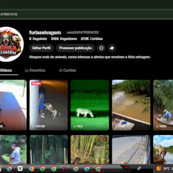Open Chrome with the blue profile badge
This screenshot has width=173, height=173.
tap(87, 168)
